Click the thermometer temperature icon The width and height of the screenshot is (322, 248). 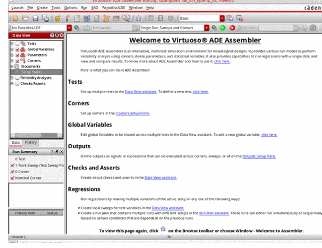click(67, 18)
